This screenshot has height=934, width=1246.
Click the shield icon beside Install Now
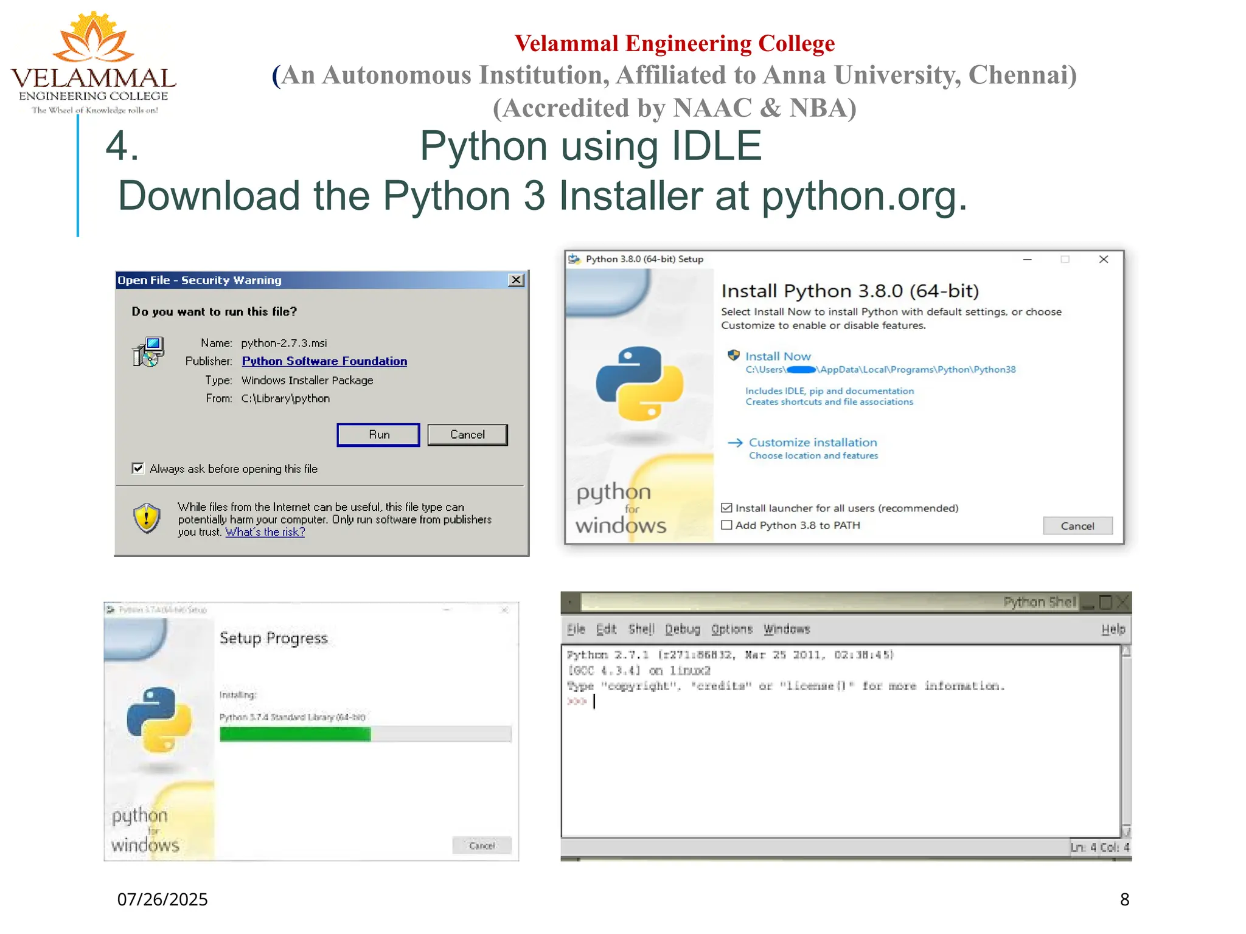pos(734,355)
